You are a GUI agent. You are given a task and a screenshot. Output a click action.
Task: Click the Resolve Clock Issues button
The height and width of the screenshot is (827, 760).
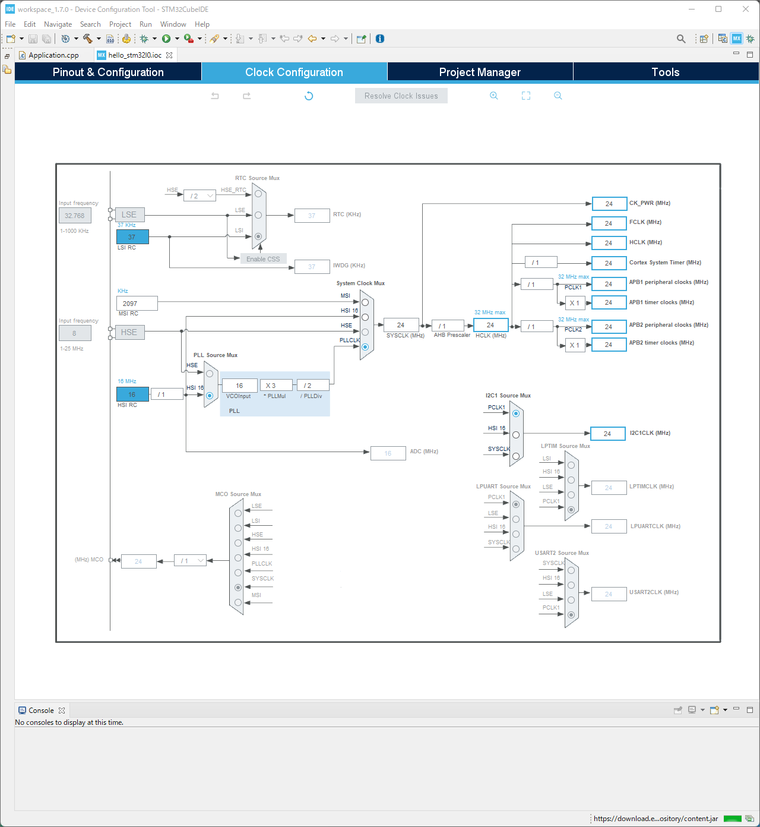pos(401,96)
